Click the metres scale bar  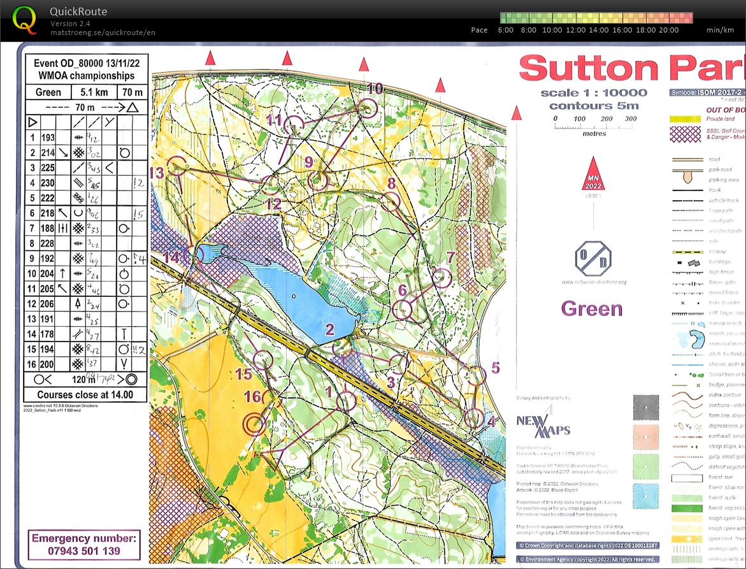595,126
